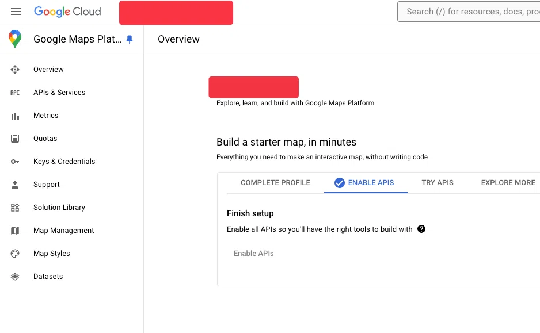Click the Map Management map icon

[x=15, y=231]
